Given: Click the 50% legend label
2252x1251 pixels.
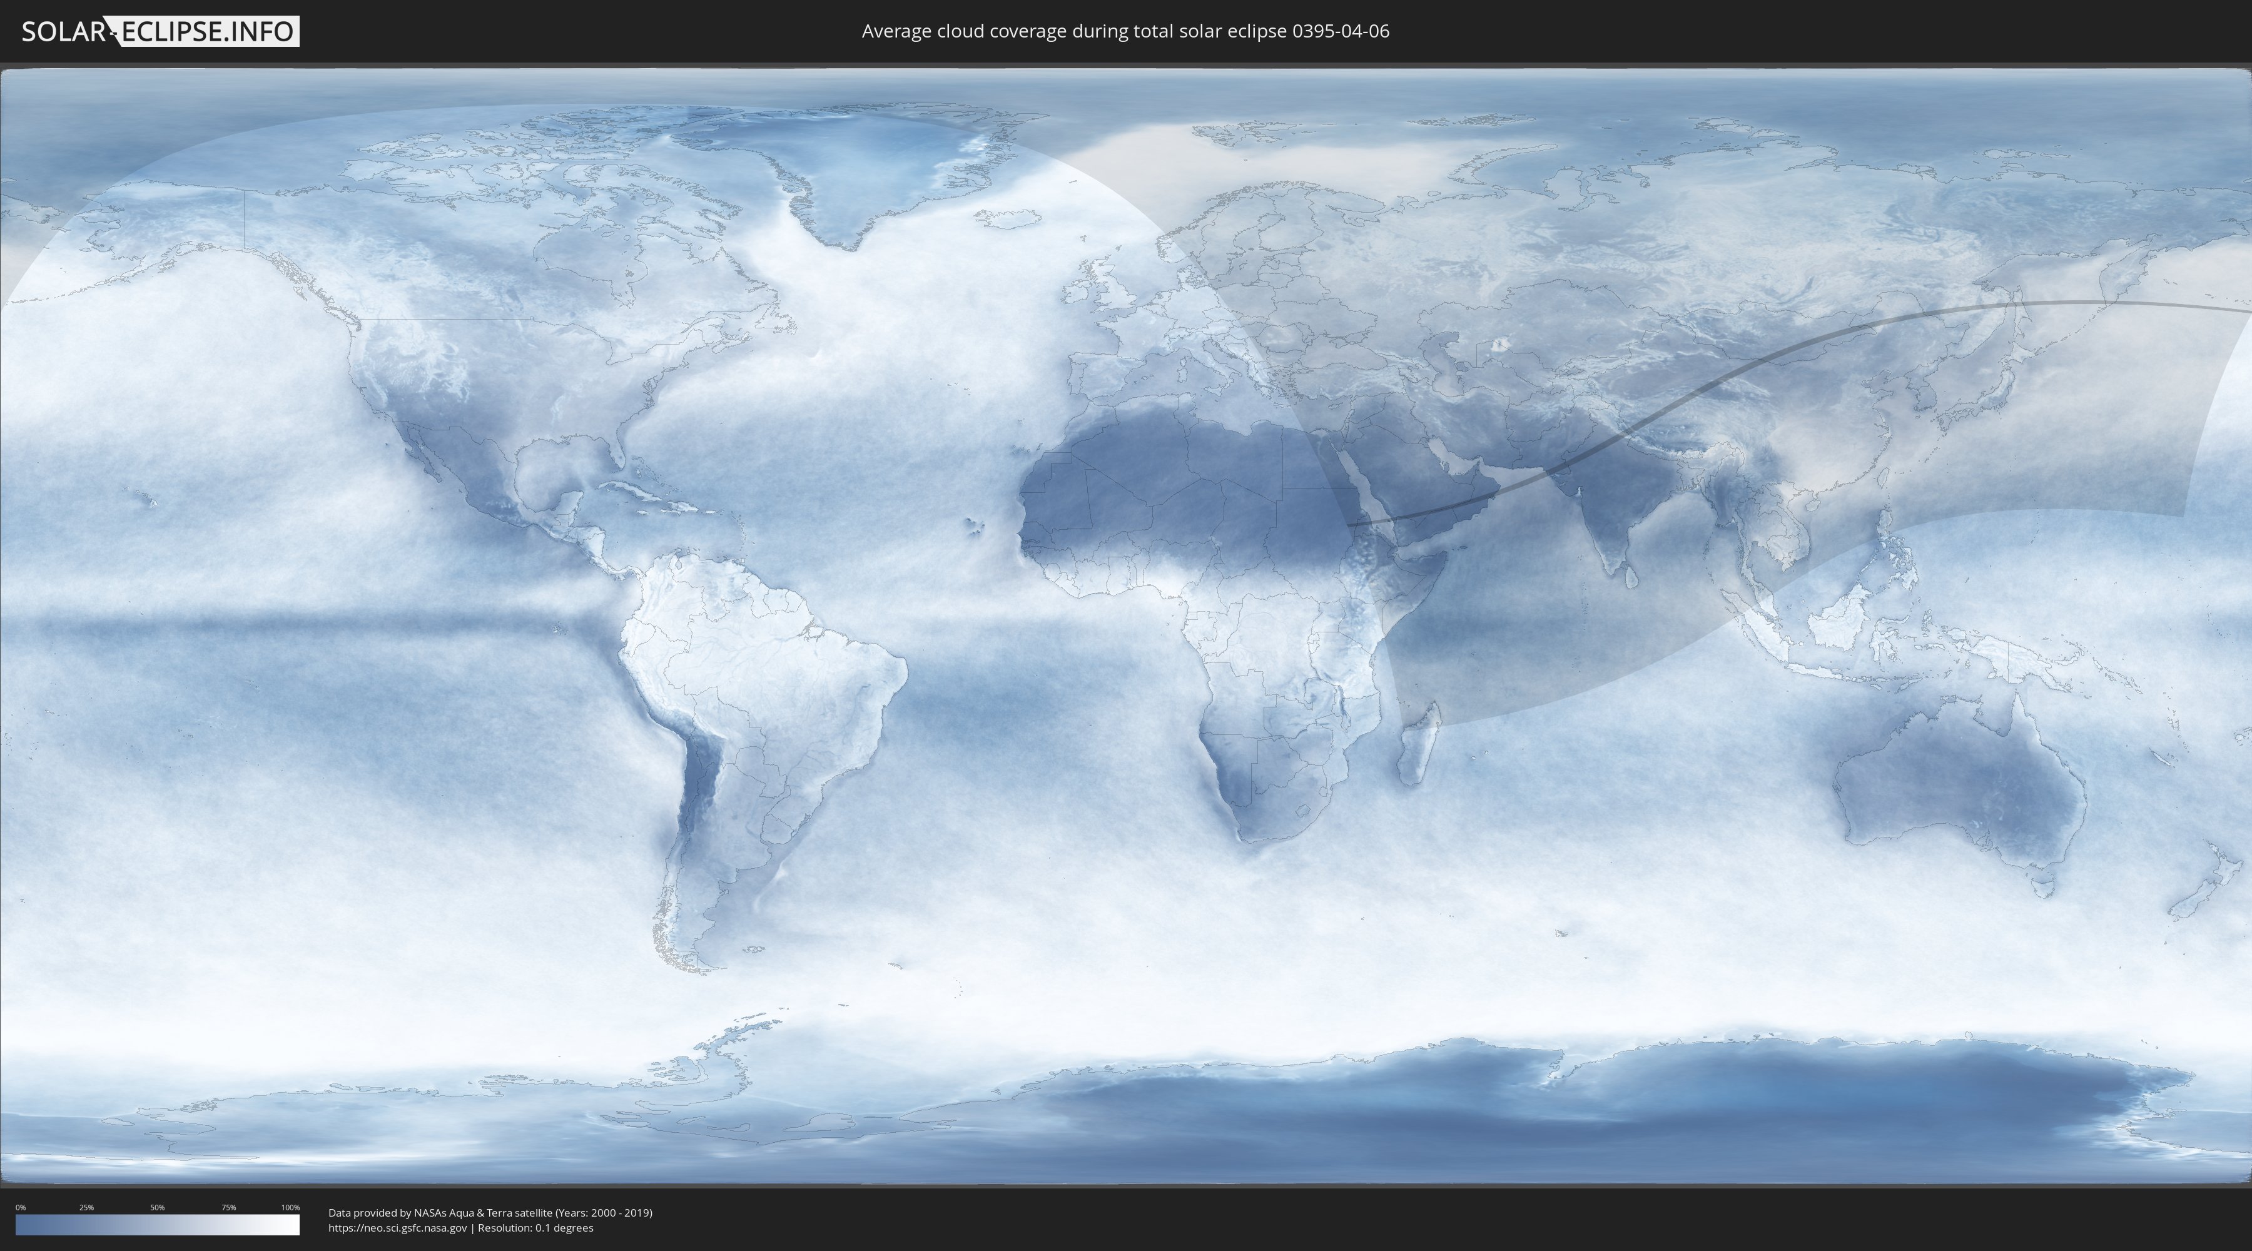Looking at the screenshot, I should 158,1207.
